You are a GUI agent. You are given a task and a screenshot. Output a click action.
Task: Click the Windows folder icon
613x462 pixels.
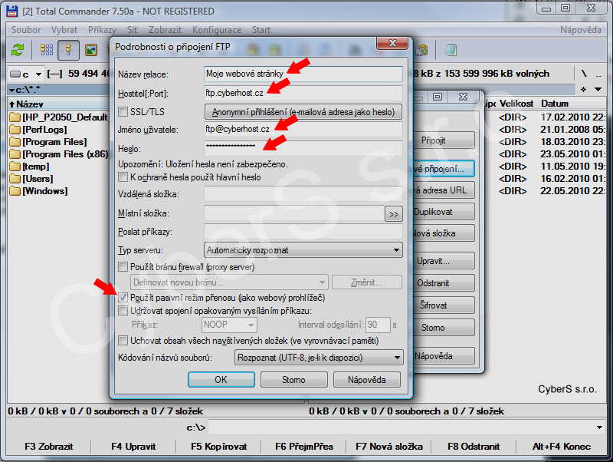(15, 190)
